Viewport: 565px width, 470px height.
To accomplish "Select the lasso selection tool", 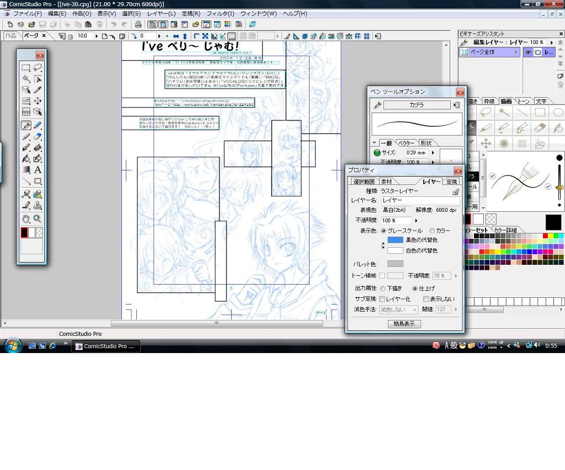I will click(38, 68).
